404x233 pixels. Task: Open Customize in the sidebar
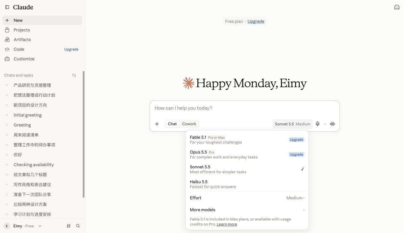tap(42, 59)
